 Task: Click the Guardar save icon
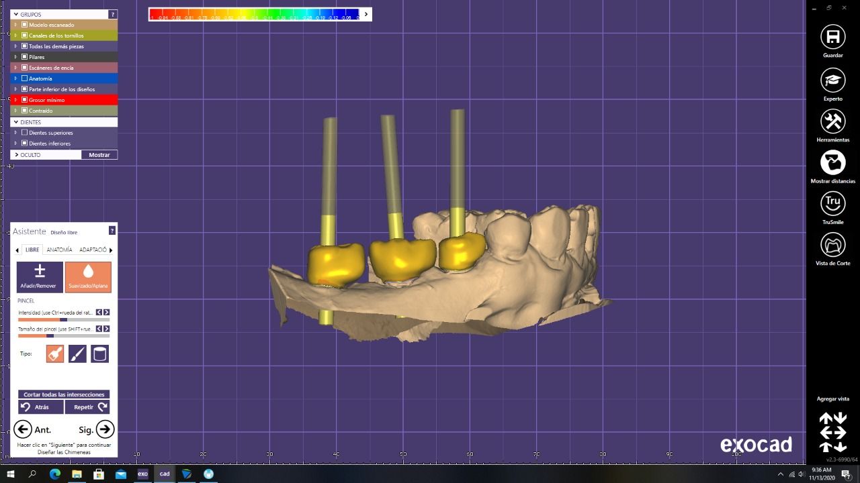click(832, 38)
